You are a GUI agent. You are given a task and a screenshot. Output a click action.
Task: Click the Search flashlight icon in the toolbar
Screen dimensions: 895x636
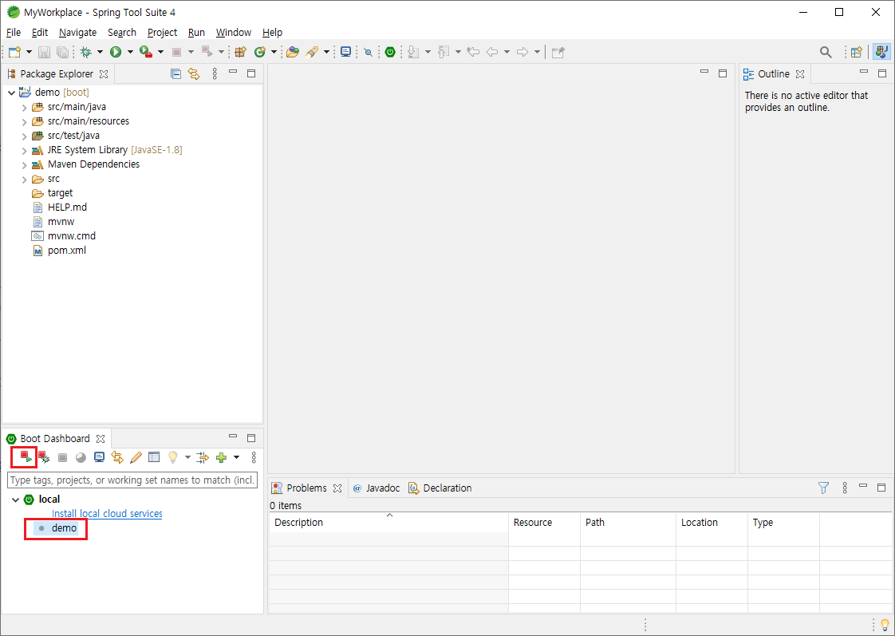tap(312, 52)
